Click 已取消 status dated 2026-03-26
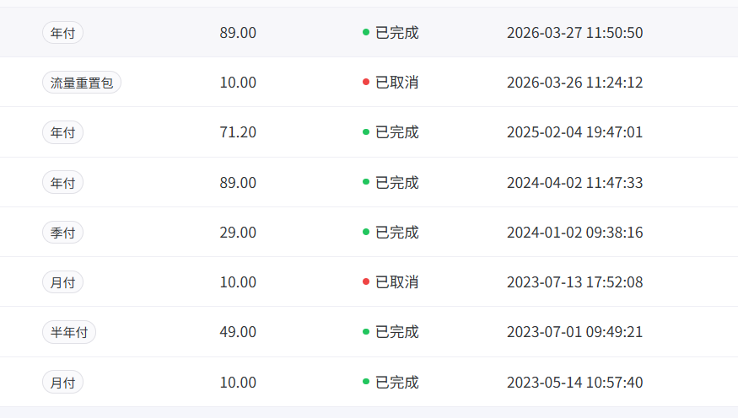Viewport: 738px width, 418px height. [x=396, y=83]
